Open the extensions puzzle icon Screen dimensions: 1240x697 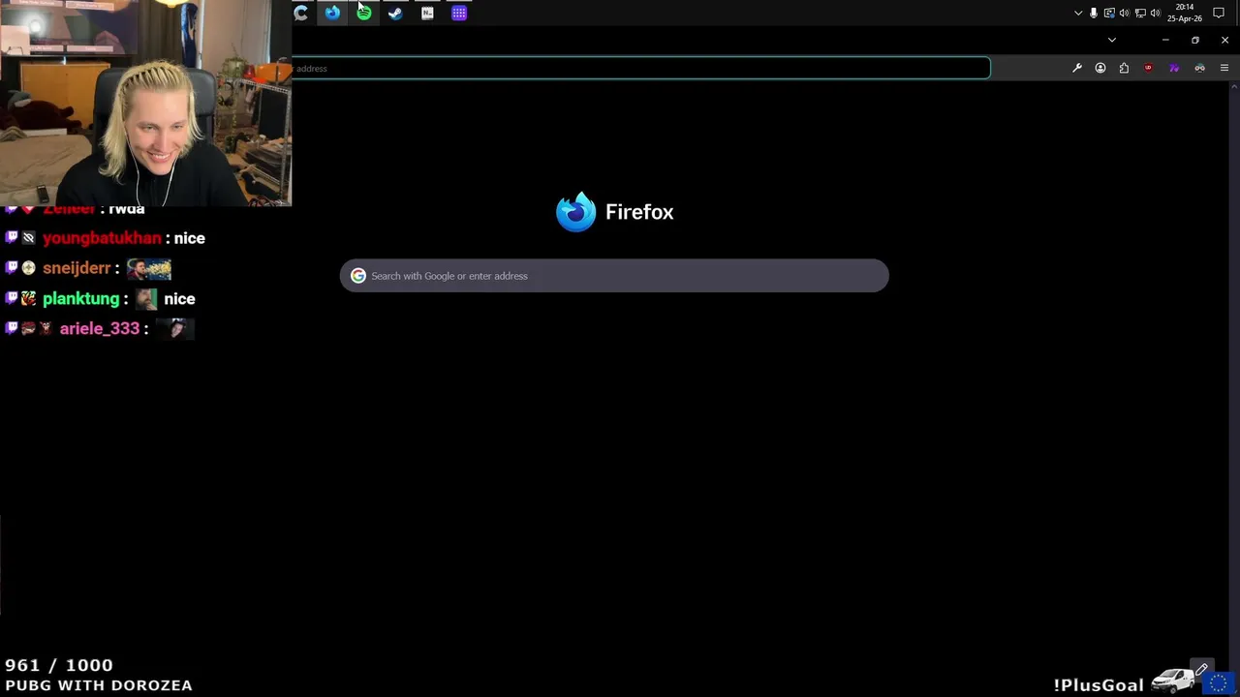1124,68
